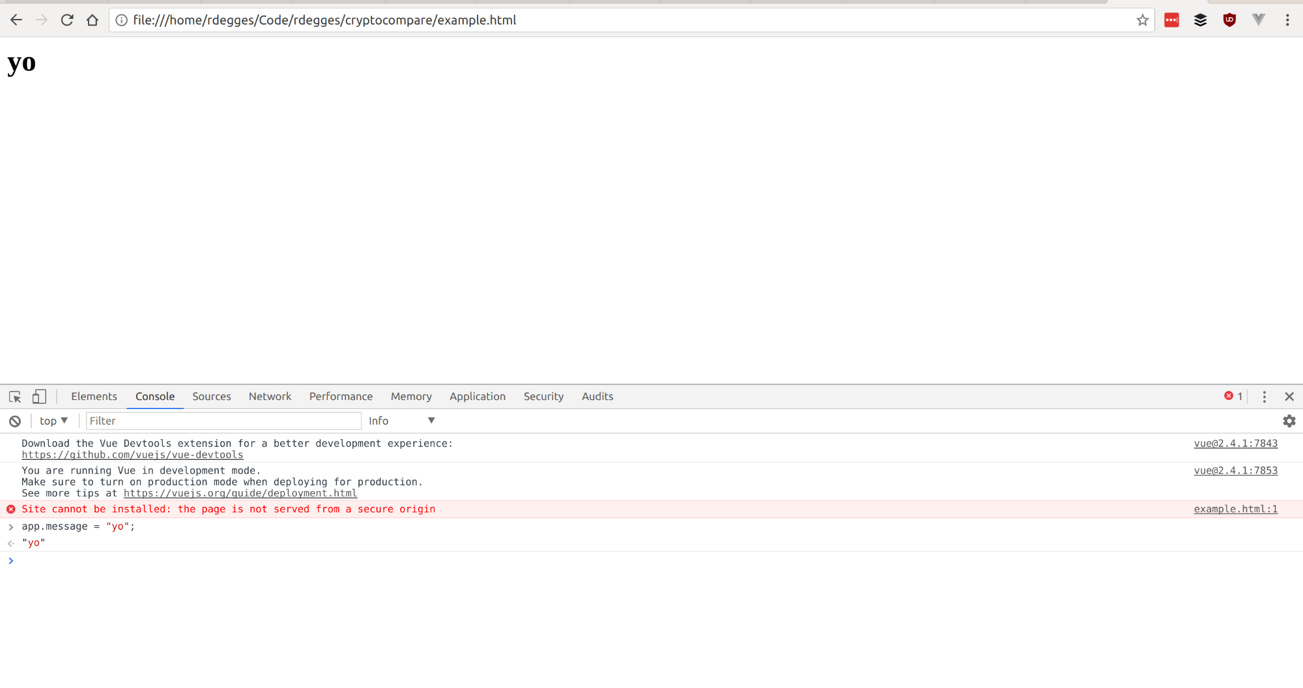
Task: Open the uBlock Origin shield extension
Action: point(1229,20)
